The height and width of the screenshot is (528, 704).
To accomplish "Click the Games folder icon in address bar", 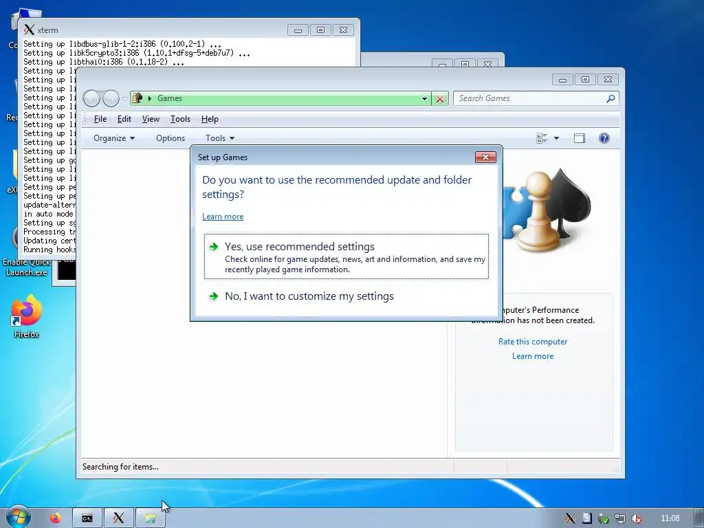I will [137, 98].
